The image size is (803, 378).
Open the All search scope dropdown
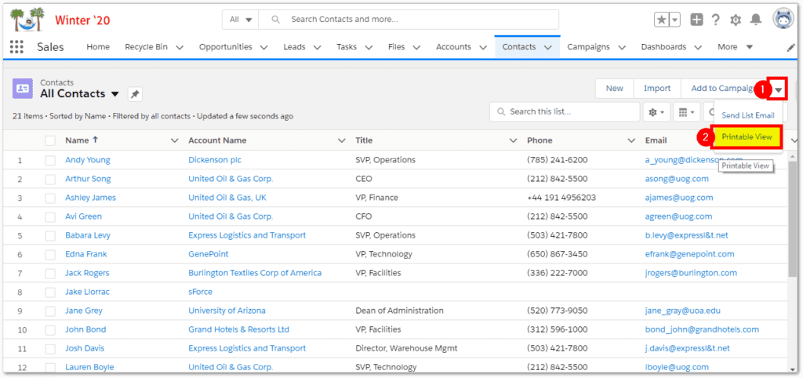[241, 20]
